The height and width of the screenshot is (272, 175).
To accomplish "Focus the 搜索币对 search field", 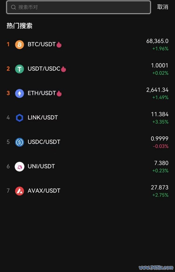I will [x=82, y=7].
